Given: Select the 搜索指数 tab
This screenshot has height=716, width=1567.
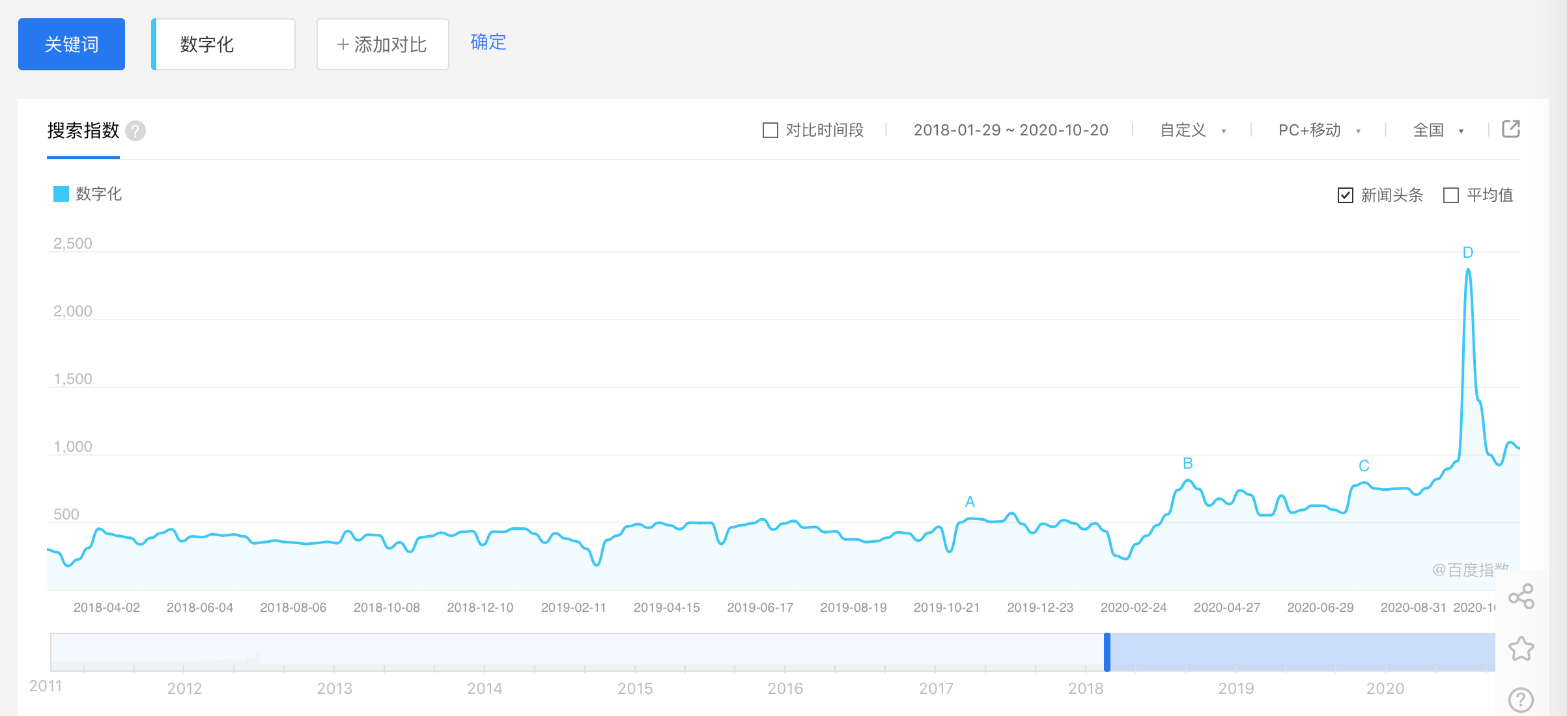Looking at the screenshot, I should tap(83, 131).
